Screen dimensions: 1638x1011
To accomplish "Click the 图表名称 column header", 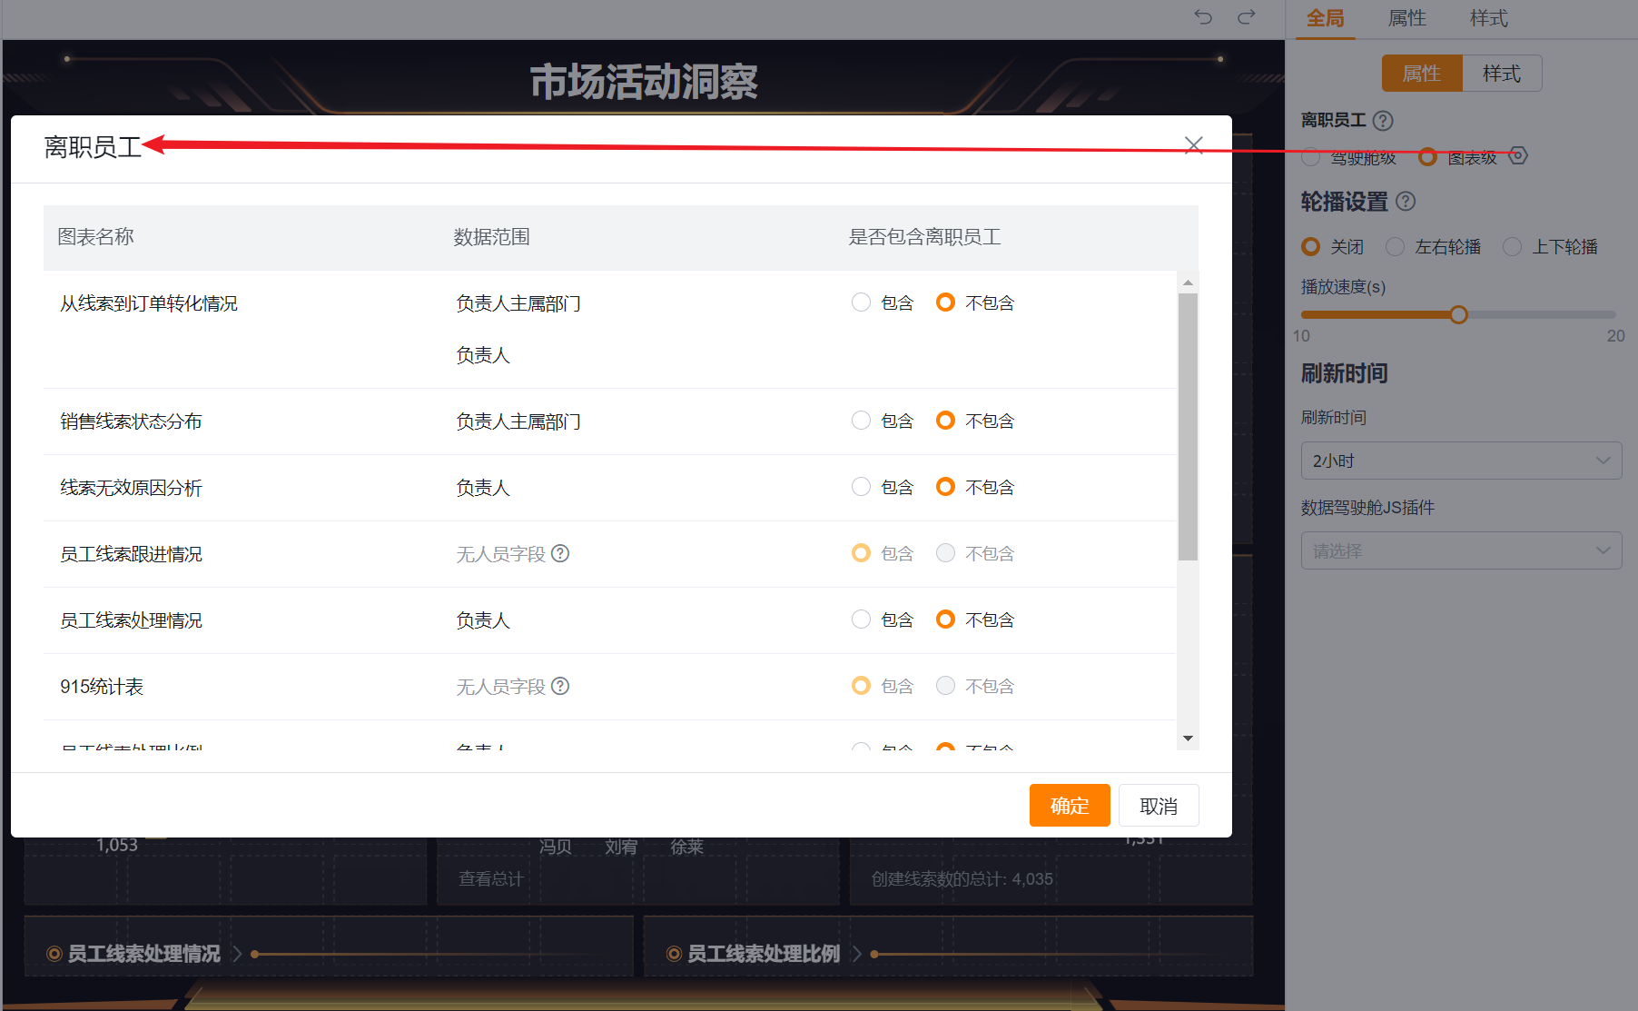I will click(x=95, y=237).
